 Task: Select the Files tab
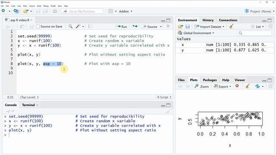tap(181, 80)
